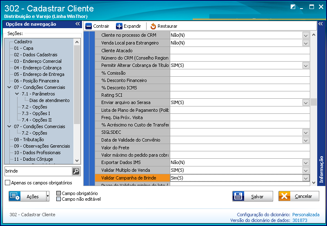Open Enviar arquivo ao Serasa dropdown
Image resolution: width=327 pixels, height=226 pixels.
click(x=306, y=102)
